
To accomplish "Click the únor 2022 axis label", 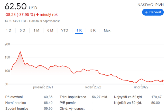I will (x=141, y=87).
